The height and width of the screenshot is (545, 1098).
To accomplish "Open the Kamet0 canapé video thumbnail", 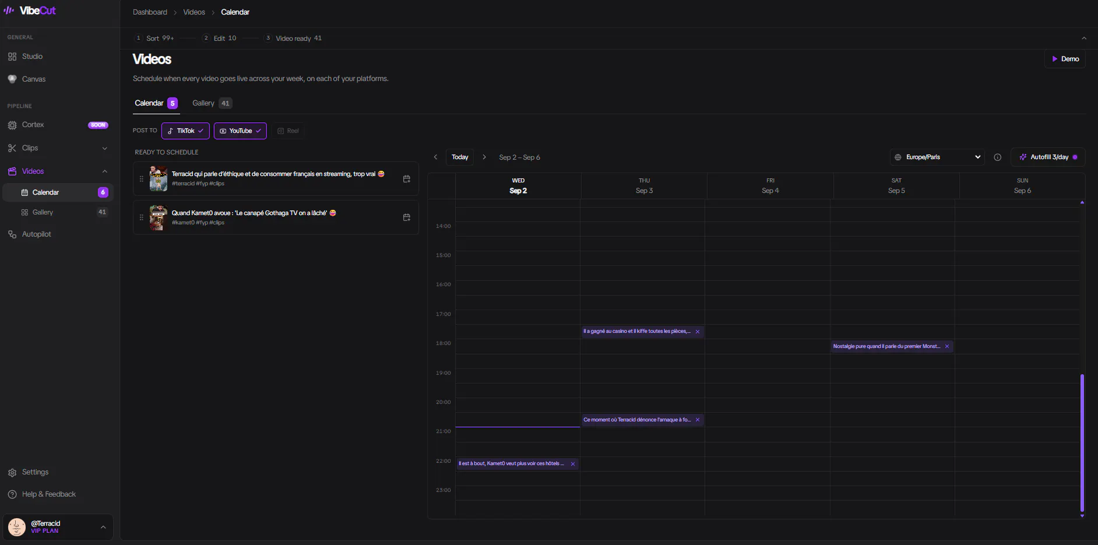I will point(159,217).
